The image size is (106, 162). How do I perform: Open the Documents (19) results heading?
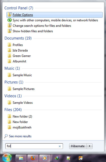[18, 38]
